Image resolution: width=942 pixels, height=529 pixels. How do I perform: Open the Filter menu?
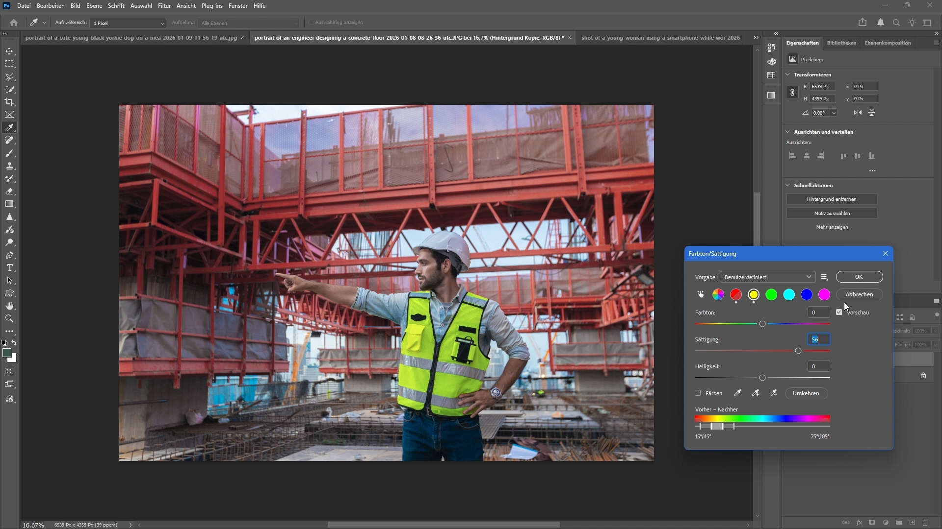164,6
